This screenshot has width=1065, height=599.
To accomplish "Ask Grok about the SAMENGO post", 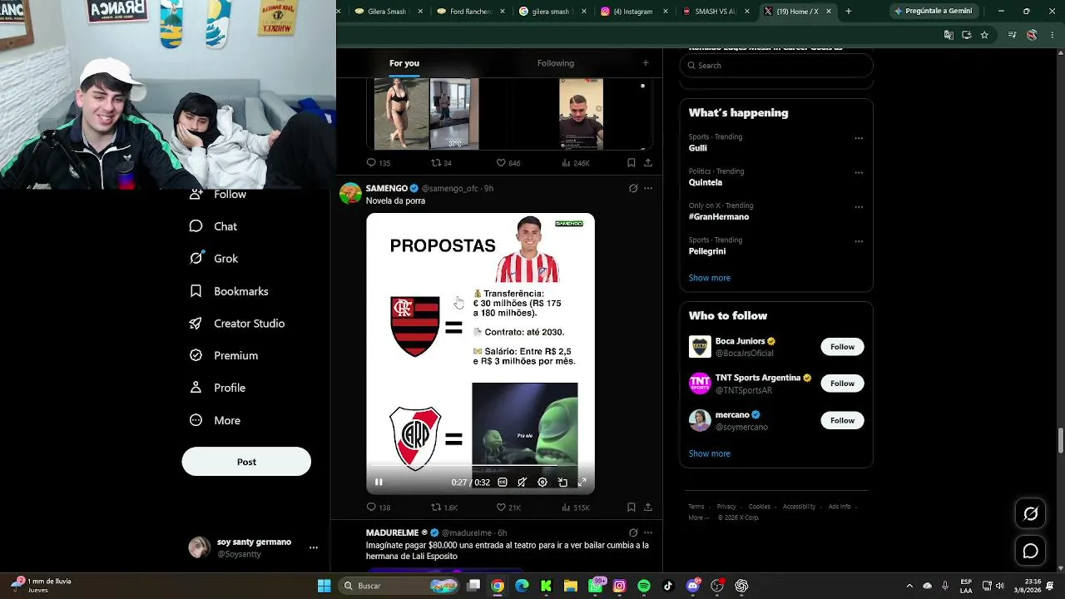I will [633, 189].
